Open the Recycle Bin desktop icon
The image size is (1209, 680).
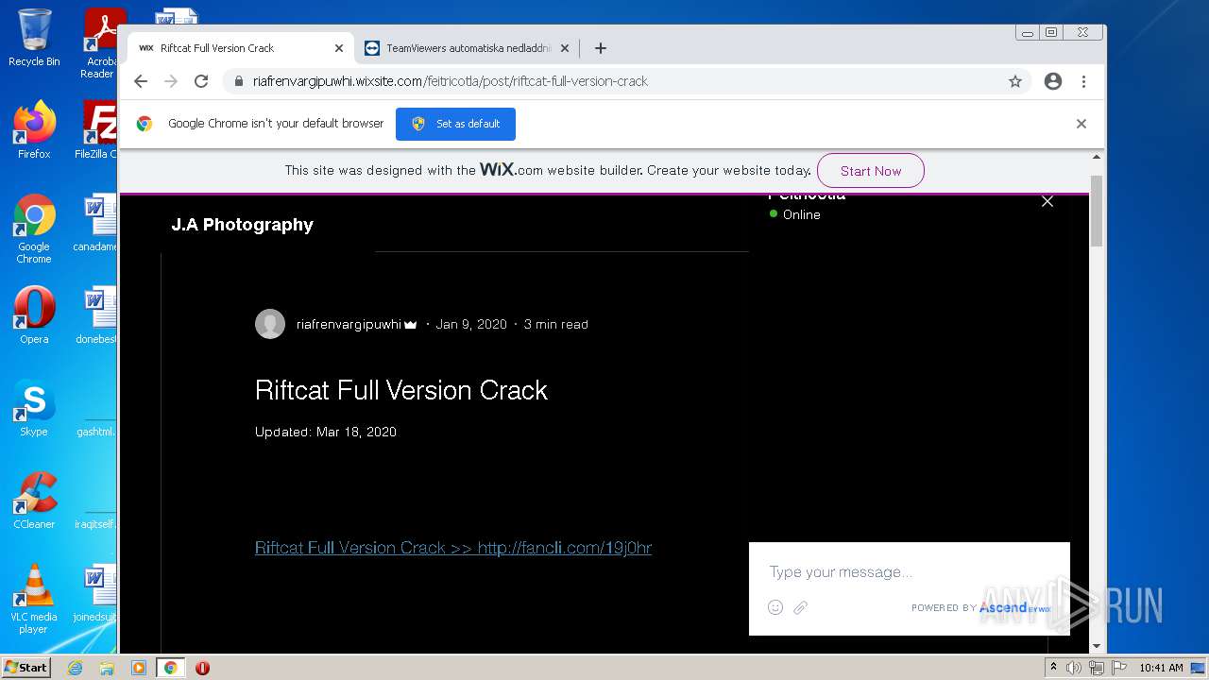pos(34,39)
